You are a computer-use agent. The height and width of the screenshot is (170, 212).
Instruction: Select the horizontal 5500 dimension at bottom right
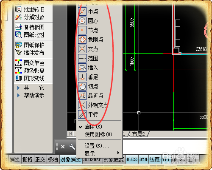(x=204, y=117)
